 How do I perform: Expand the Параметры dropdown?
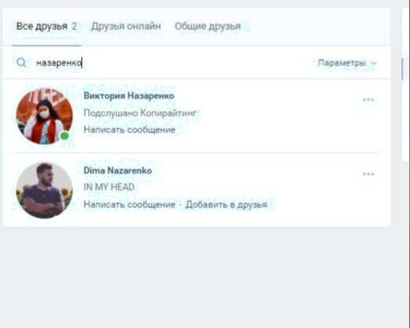coord(347,63)
